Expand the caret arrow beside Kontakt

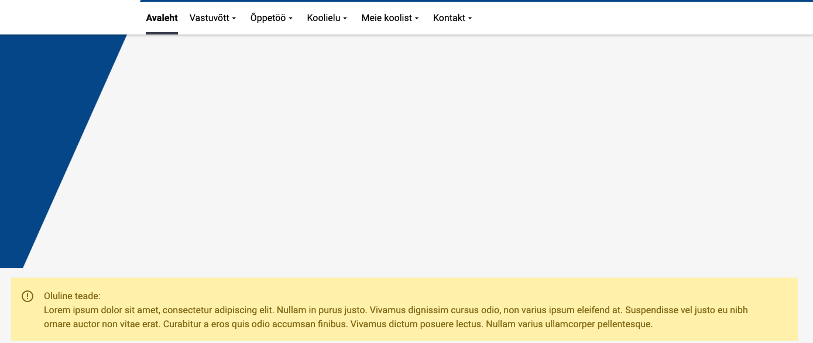[x=470, y=19]
